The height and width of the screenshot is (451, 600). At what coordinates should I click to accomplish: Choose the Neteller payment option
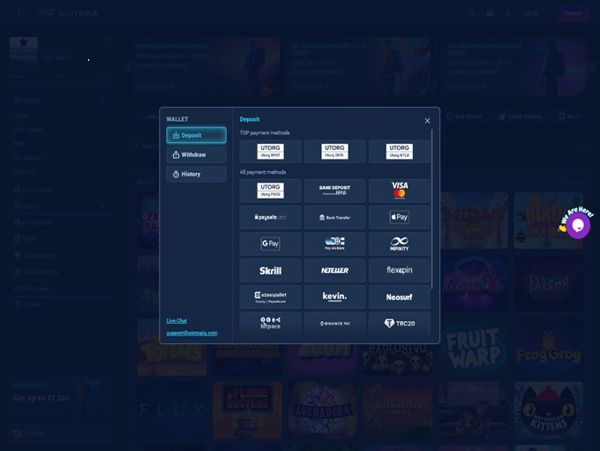[x=334, y=270]
